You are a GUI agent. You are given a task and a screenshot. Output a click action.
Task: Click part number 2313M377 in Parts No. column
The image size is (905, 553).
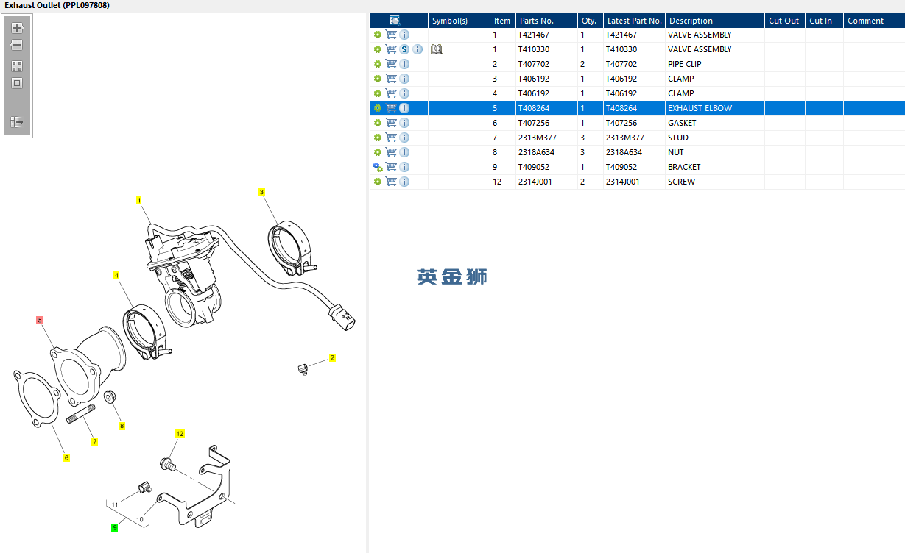point(546,138)
